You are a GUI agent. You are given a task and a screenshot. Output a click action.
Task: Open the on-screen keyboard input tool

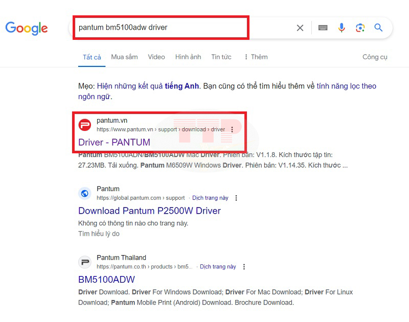point(323,28)
